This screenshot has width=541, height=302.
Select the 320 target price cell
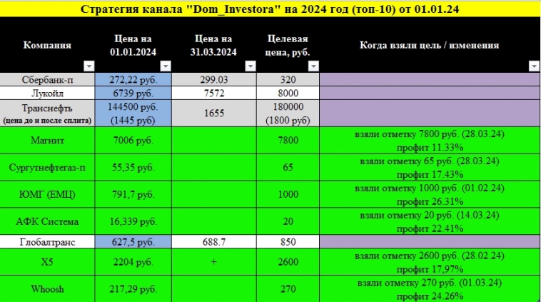(x=288, y=80)
